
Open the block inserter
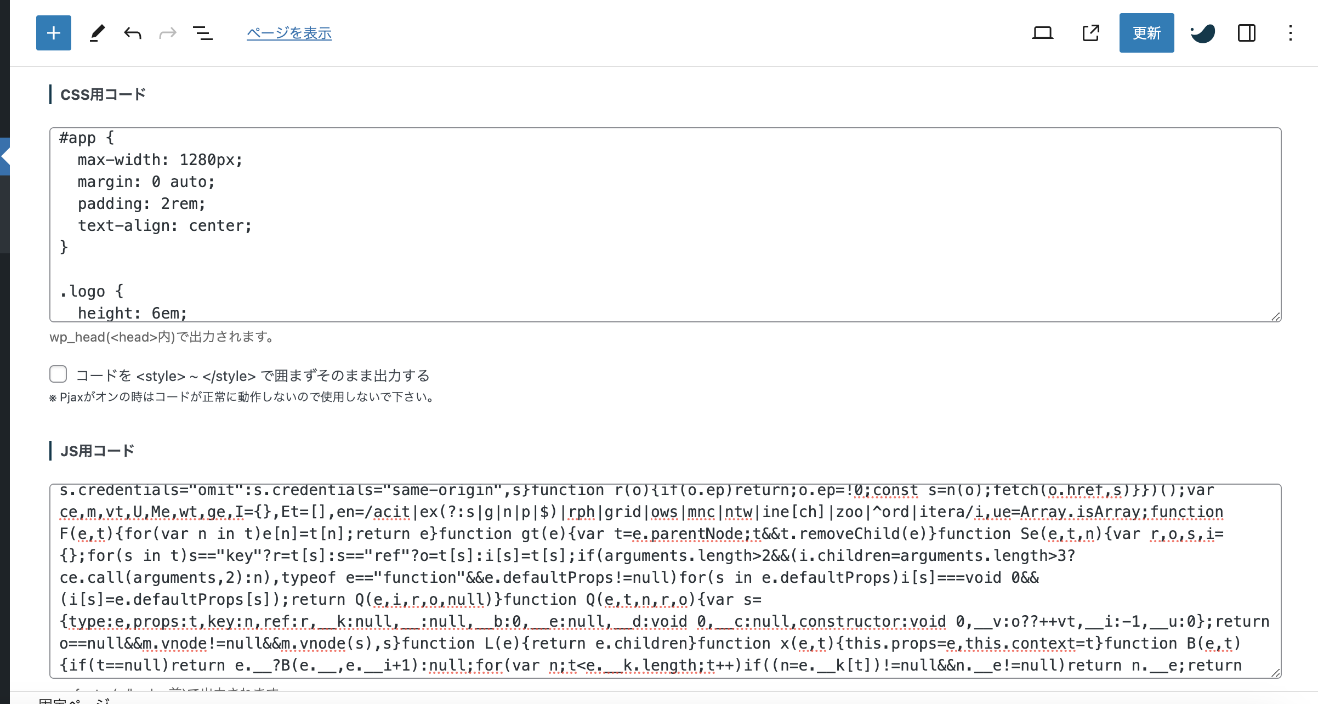point(53,33)
